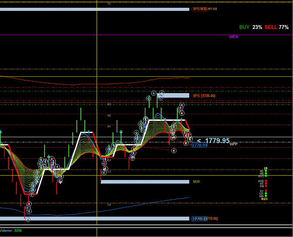Click the H3 pivot level label
This screenshot has height=237, width=293.
(x=109, y=104)
